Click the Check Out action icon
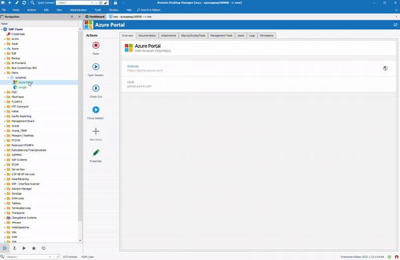This screenshot has height=260, width=400. (95, 88)
